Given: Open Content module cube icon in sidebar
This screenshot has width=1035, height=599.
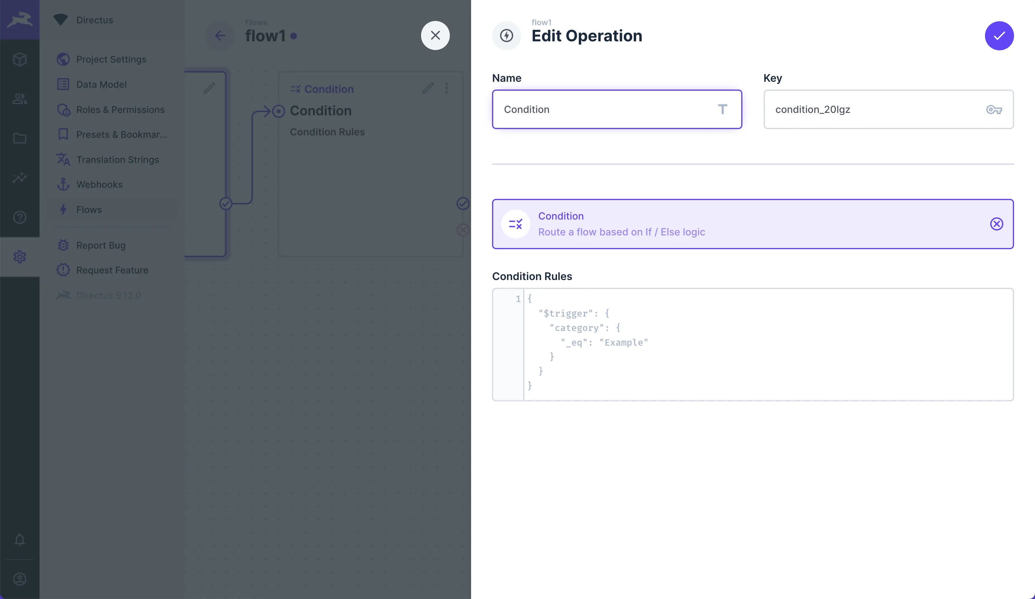Looking at the screenshot, I should (20, 59).
